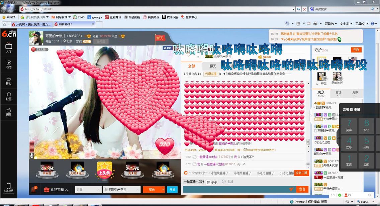This screenshot has width=380, height=206.
Task: Open the emoji smiley picker in chat
Action: 224,182
